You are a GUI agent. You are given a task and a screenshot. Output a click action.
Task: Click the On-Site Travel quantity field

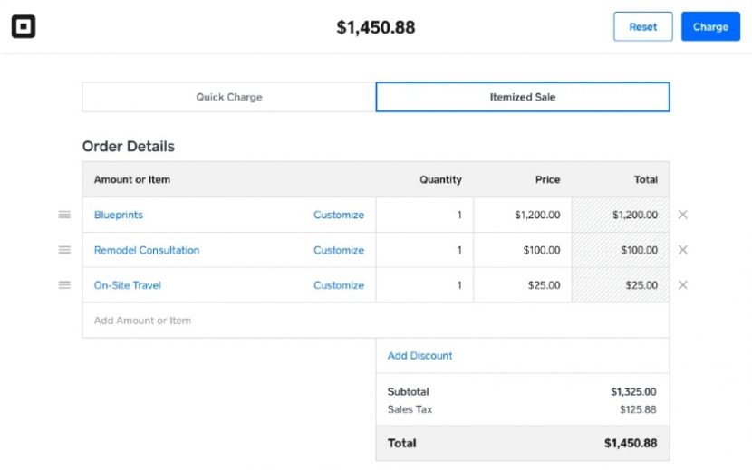425,285
